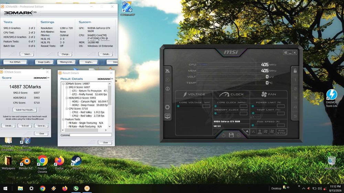This screenshot has height=193, width=344.
Task: Click Afterburner first fan icon beside user icon
Action: point(266,132)
